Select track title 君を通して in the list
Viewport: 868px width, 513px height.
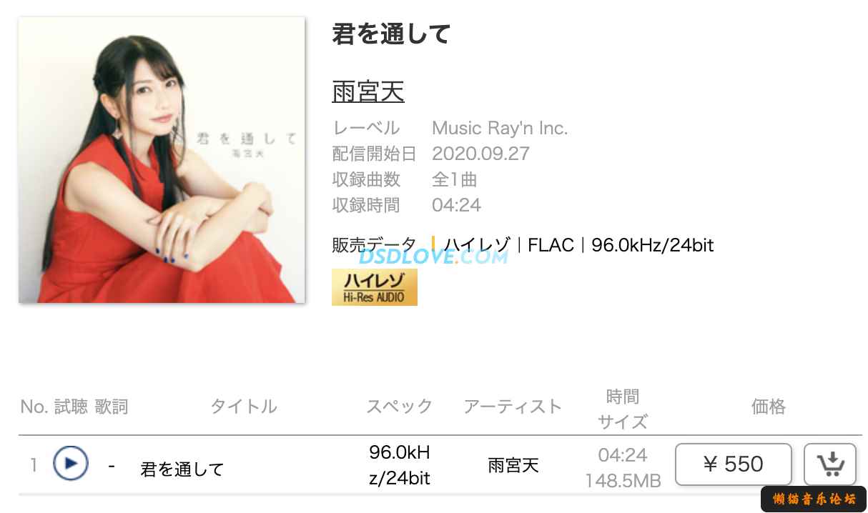182,469
